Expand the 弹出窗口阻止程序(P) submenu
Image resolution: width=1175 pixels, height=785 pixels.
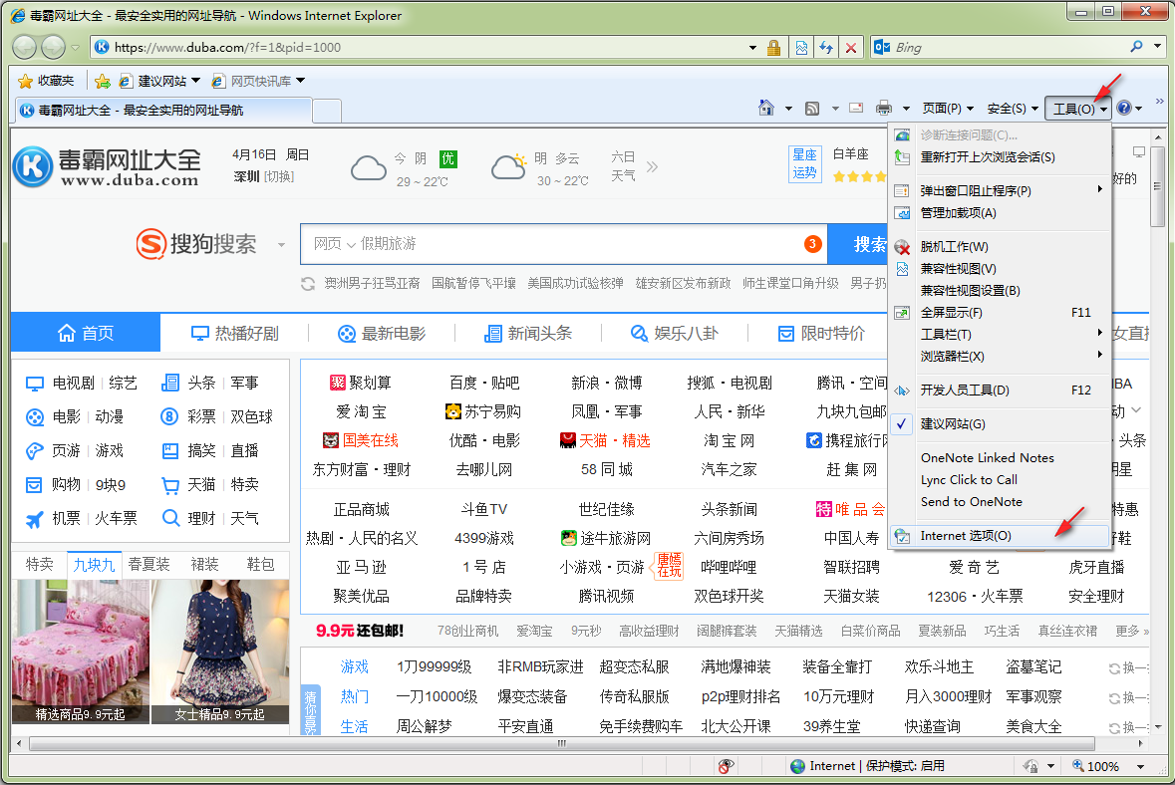click(x=999, y=190)
